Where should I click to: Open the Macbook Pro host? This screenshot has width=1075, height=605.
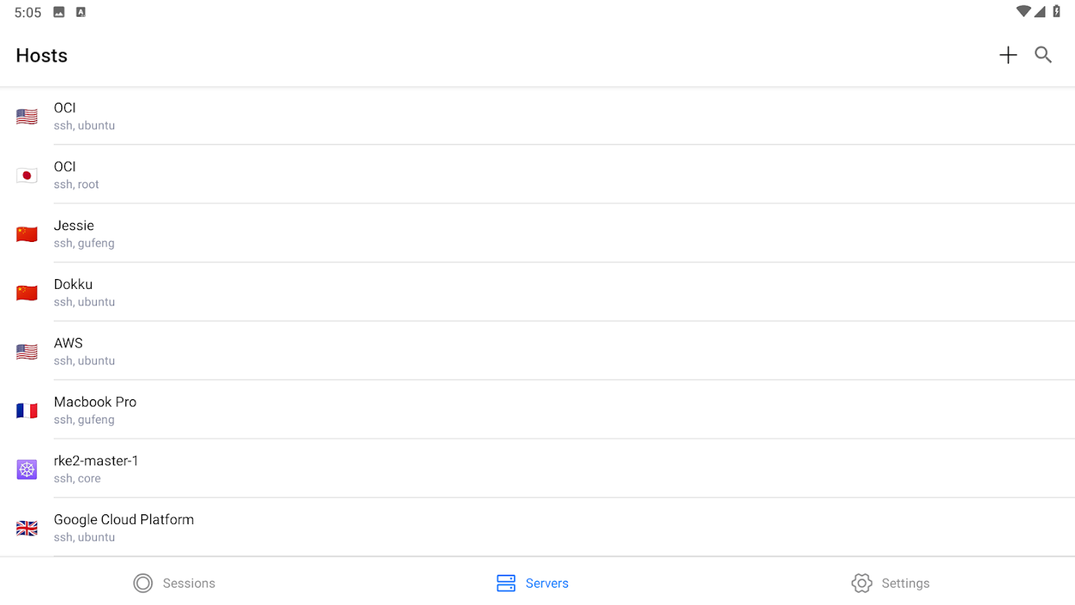click(302, 410)
